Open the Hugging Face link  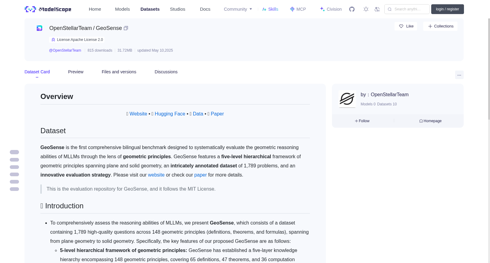170,114
